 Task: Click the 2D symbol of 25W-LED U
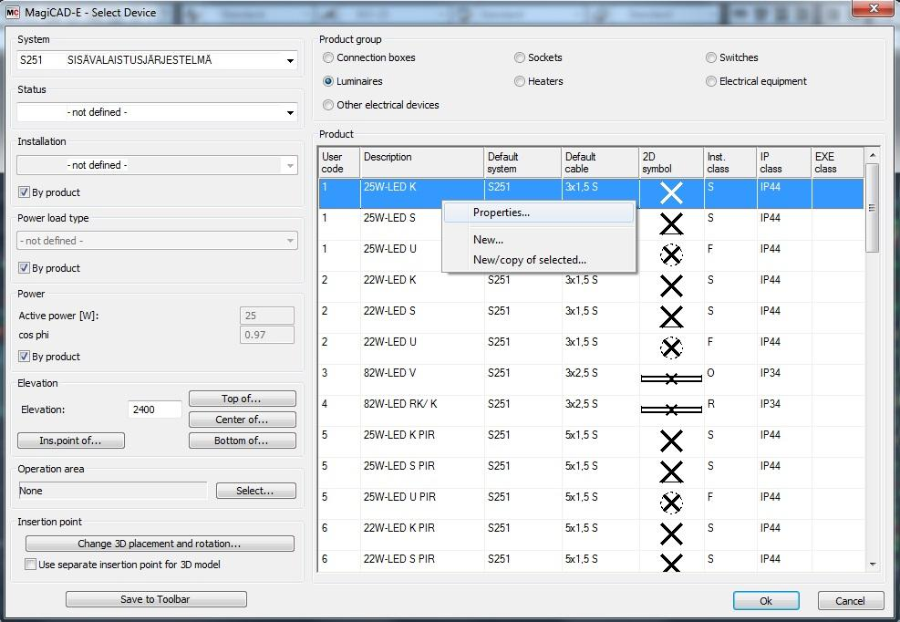pos(671,254)
